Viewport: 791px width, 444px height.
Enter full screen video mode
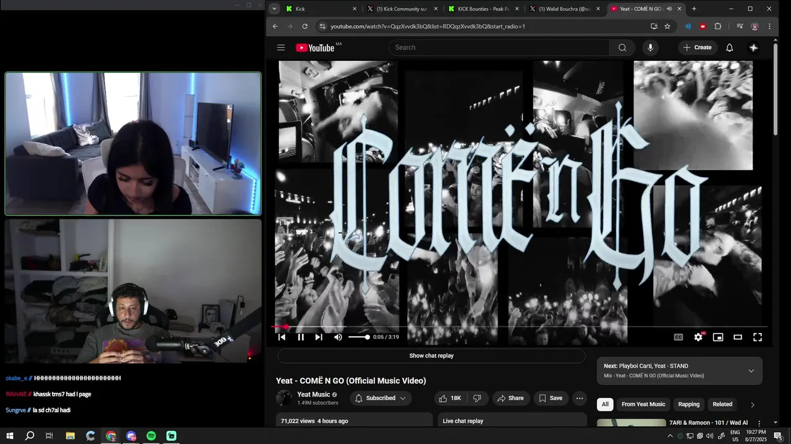pyautogui.click(x=758, y=337)
